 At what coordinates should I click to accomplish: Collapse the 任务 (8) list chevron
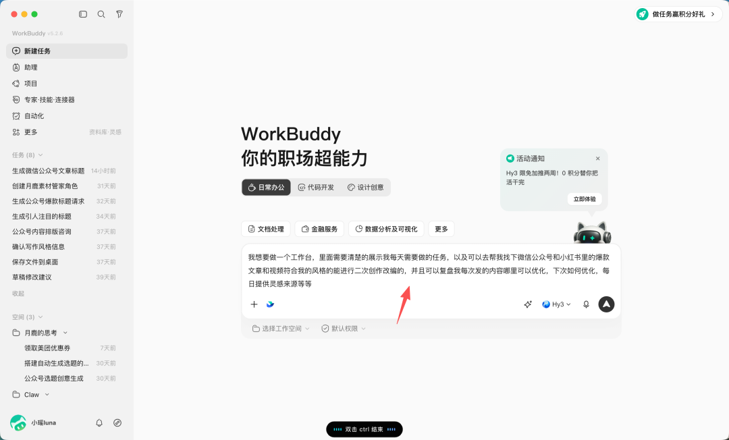coord(40,155)
